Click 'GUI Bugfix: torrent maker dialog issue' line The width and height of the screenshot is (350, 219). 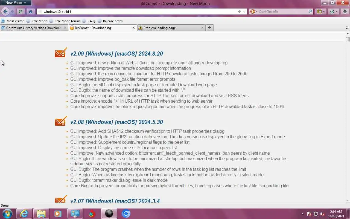click(x=119, y=180)
